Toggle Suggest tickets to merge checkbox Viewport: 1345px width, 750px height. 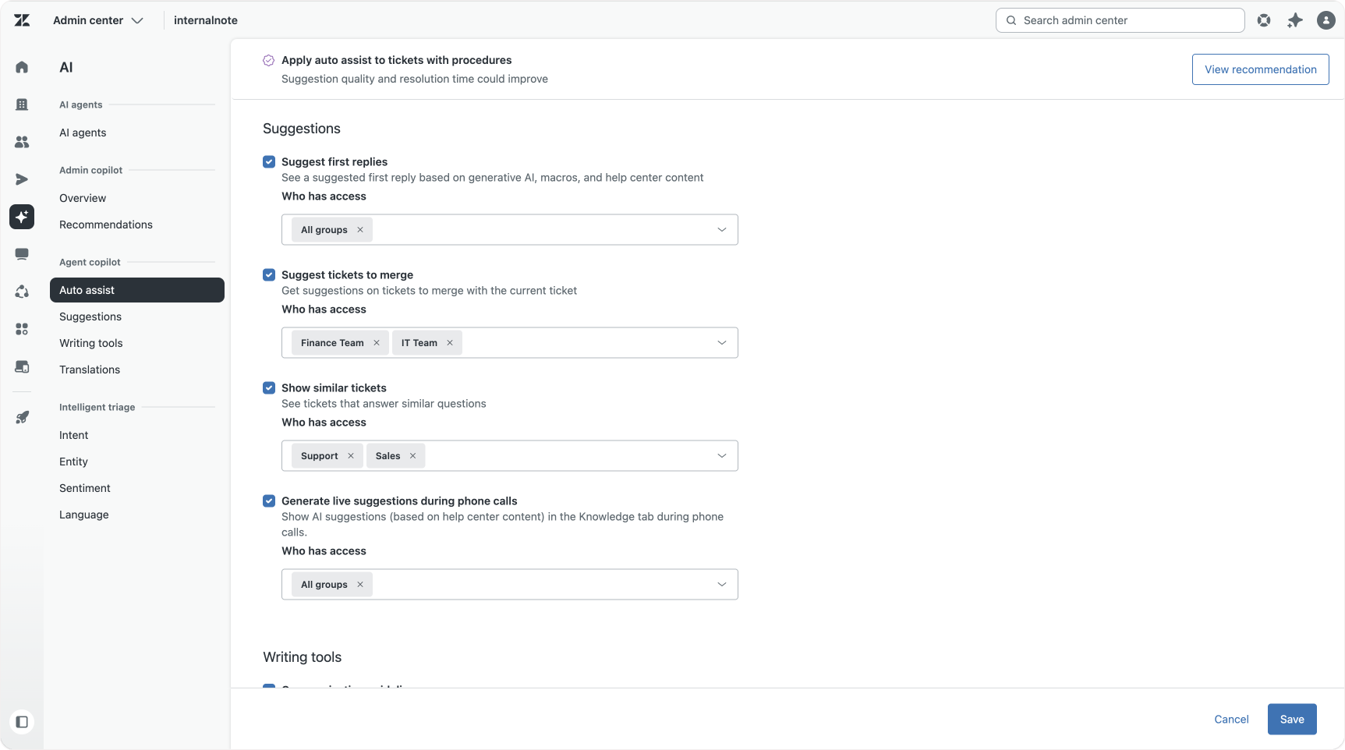(x=269, y=275)
